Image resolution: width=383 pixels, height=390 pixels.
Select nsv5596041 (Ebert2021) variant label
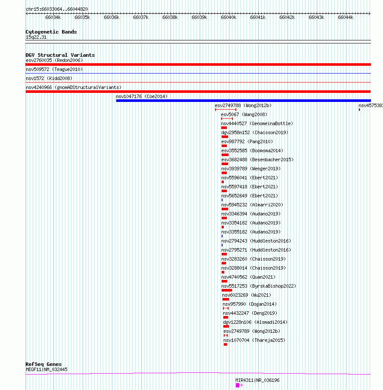pyautogui.click(x=250, y=178)
